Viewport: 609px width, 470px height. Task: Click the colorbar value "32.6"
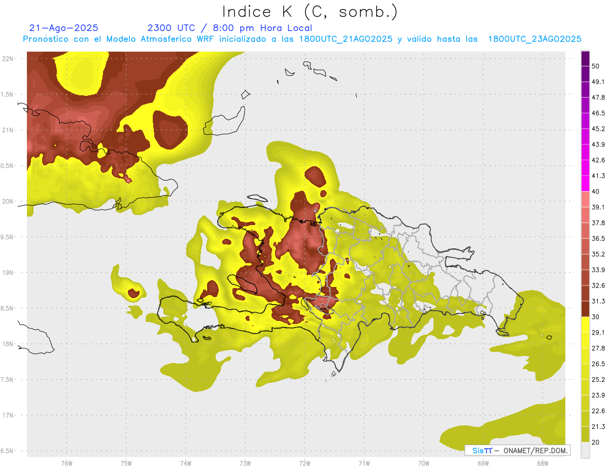click(x=598, y=285)
